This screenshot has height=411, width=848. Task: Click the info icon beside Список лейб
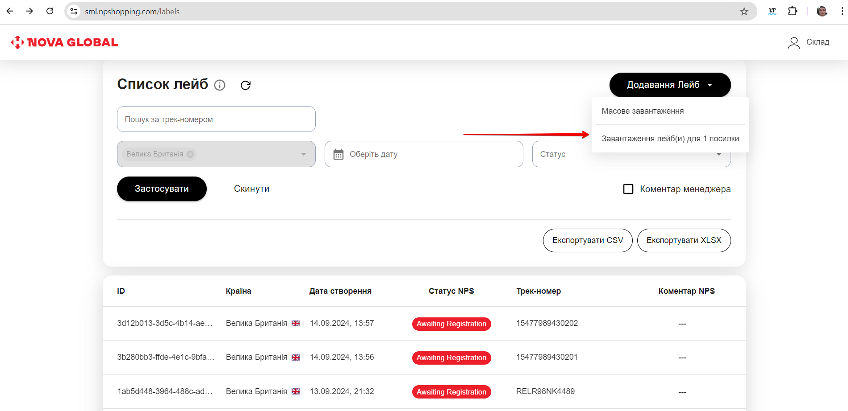[220, 85]
